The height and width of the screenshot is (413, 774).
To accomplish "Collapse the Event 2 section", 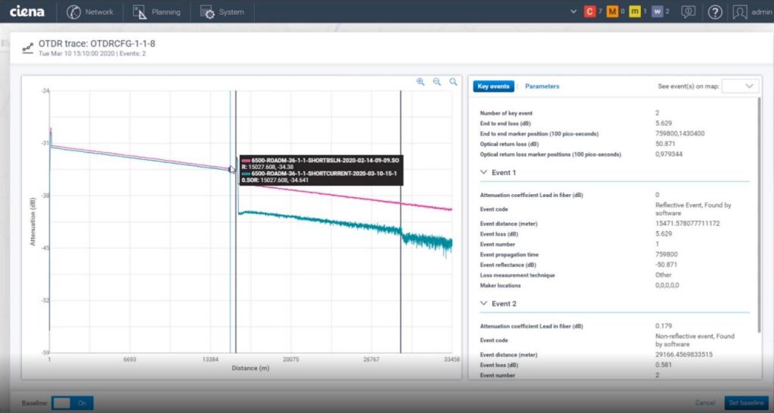I will (x=484, y=304).
